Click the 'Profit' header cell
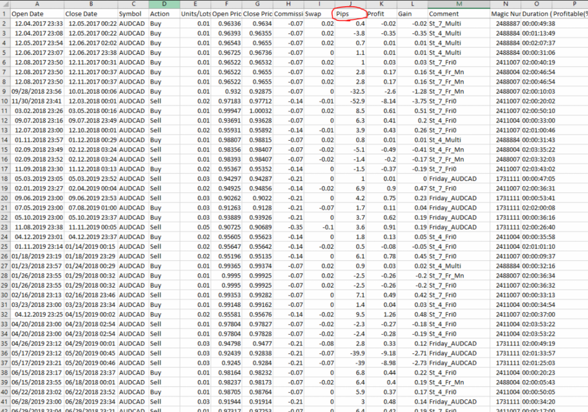Viewport: 588px width, 412px height. coord(376,14)
